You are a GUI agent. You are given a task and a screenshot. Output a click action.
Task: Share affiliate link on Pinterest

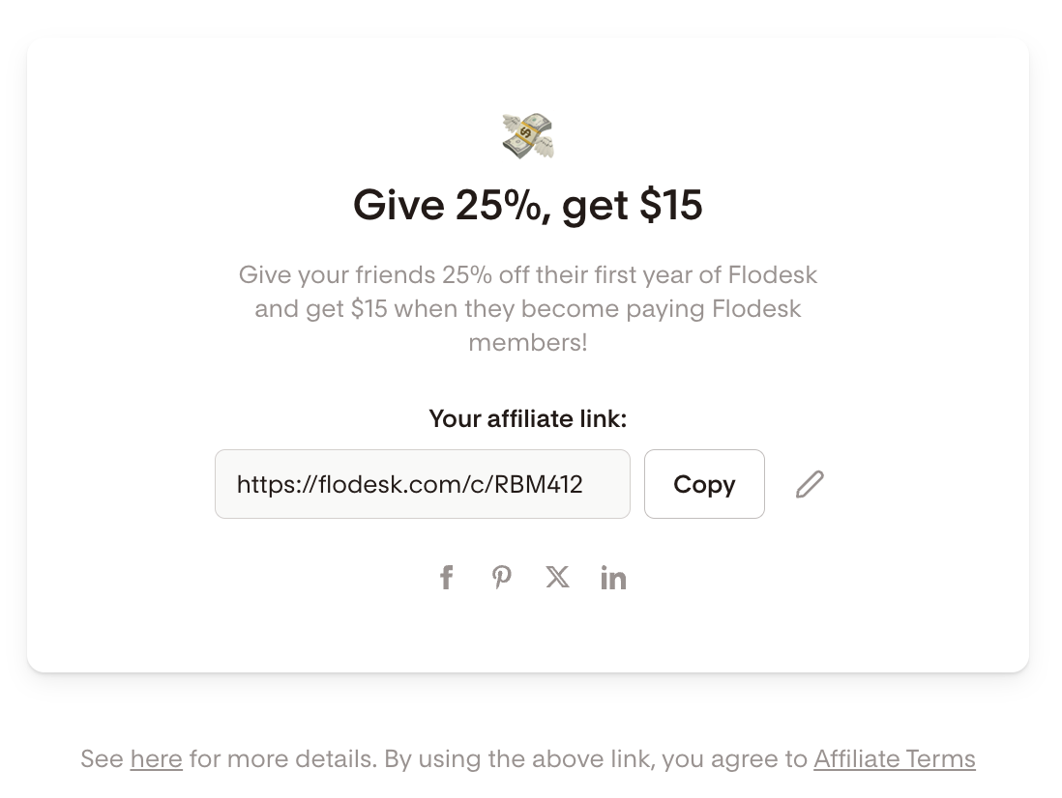[x=501, y=578]
